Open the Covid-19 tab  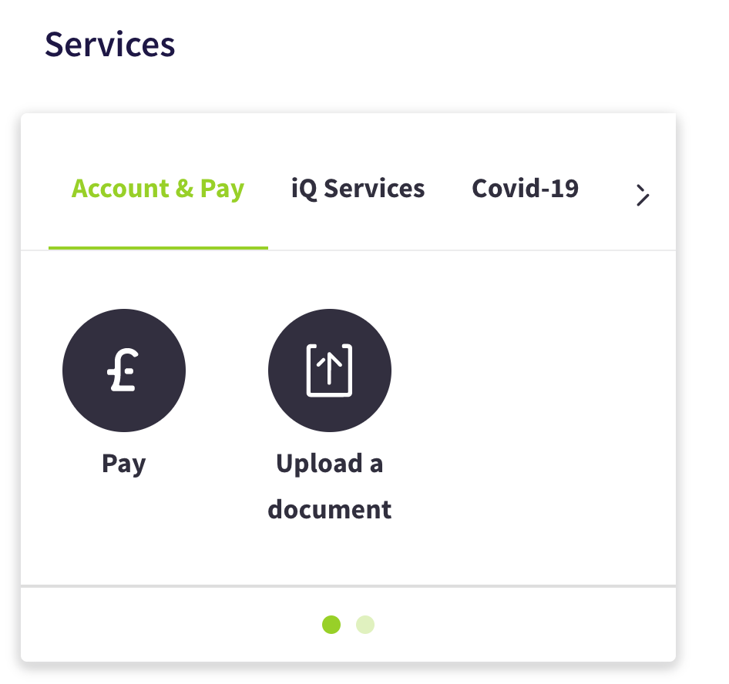[525, 189]
